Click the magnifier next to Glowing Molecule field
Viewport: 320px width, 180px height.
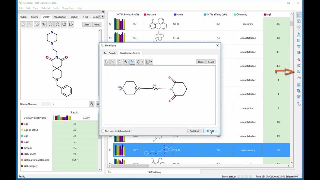click(92, 104)
